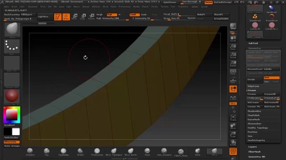Click the CreaseAll button
This screenshot has height=160, width=286.
272,94
